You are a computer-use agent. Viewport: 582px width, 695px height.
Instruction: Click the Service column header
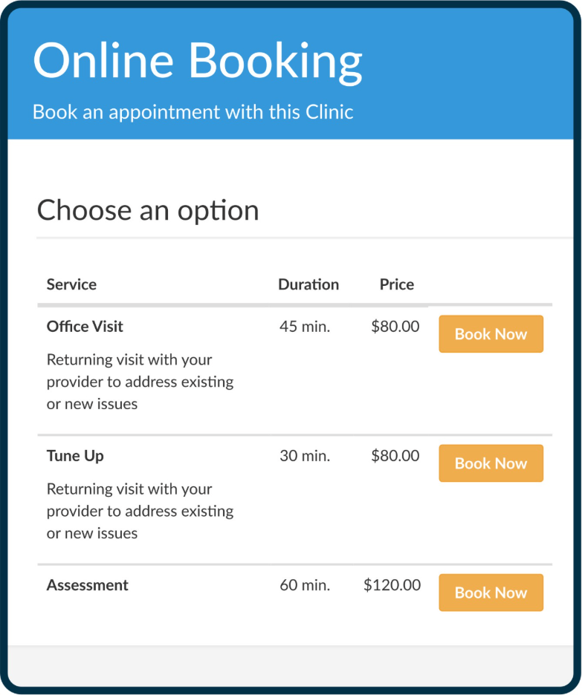tap(71, 284)
